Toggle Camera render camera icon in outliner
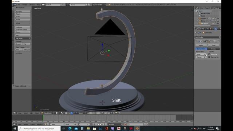The width and height of the screenshot is (233, 131). point(218,19)
